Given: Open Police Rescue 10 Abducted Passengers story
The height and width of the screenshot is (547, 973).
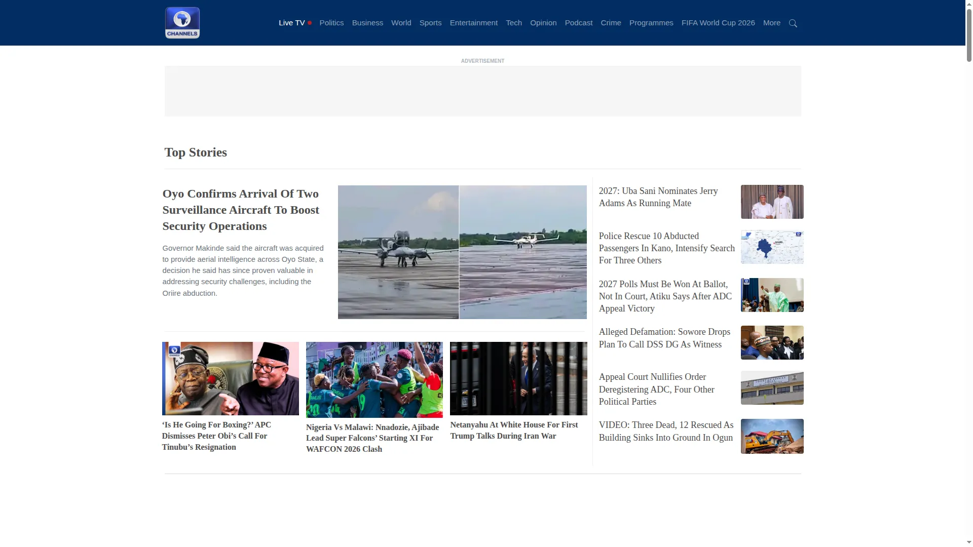Looking at the screenshot, I should (666, 248).
